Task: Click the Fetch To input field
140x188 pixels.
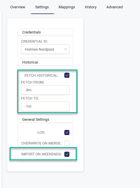Action: tap(45, 106)
